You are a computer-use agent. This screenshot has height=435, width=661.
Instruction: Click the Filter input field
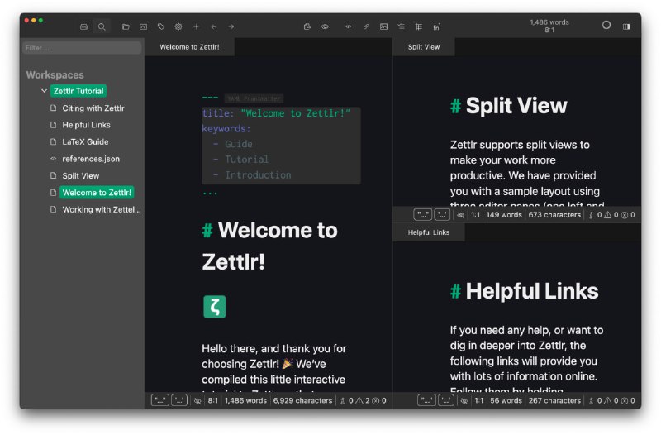(x=82, y=48)
